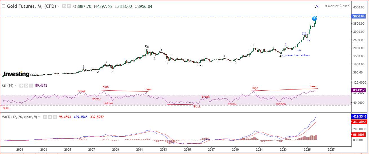Select the red 'BULL' label near 2016 RSI

point(197,107)
